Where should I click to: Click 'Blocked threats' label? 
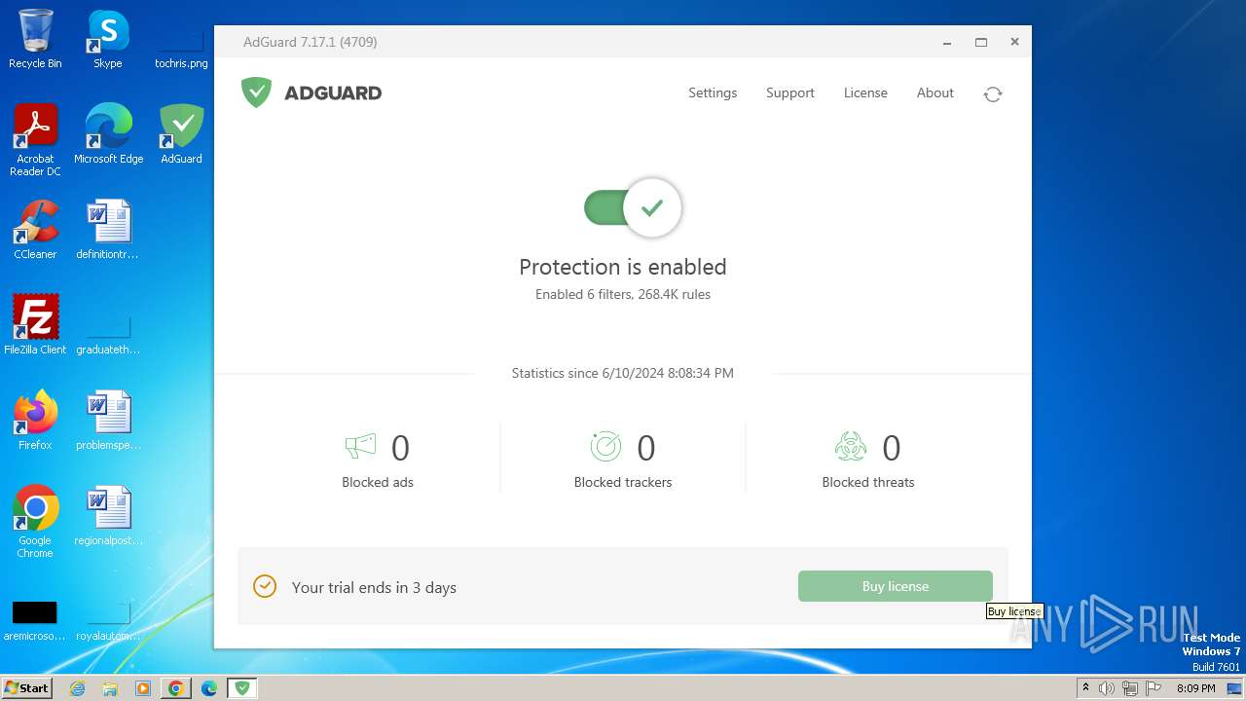click(868, 482)
